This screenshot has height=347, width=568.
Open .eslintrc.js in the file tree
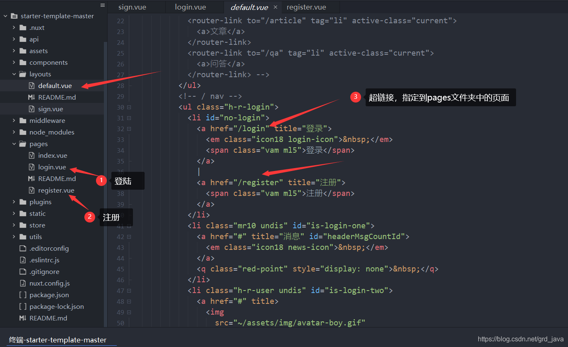point(44,260)
